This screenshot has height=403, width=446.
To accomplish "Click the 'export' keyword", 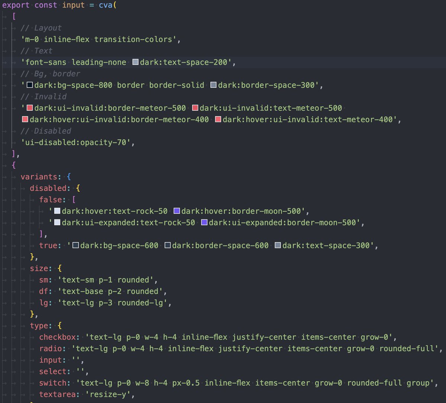I will 16,5.
